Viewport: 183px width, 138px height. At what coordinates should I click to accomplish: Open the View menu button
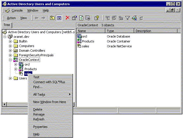pyautogui.click(x=23, y=18)
